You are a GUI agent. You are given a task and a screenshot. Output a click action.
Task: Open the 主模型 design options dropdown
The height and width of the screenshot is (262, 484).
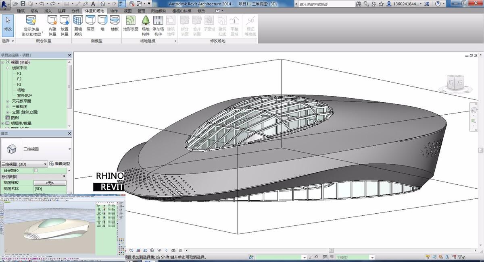click(372, 257)
